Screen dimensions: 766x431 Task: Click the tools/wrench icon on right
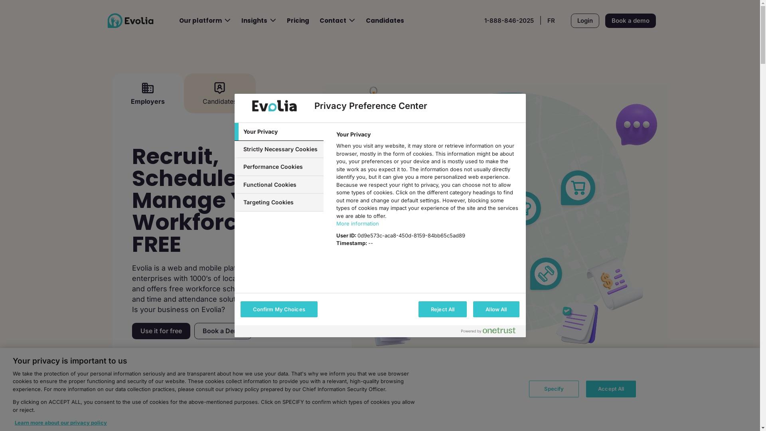pyautogui.click(x=545, y=273)
